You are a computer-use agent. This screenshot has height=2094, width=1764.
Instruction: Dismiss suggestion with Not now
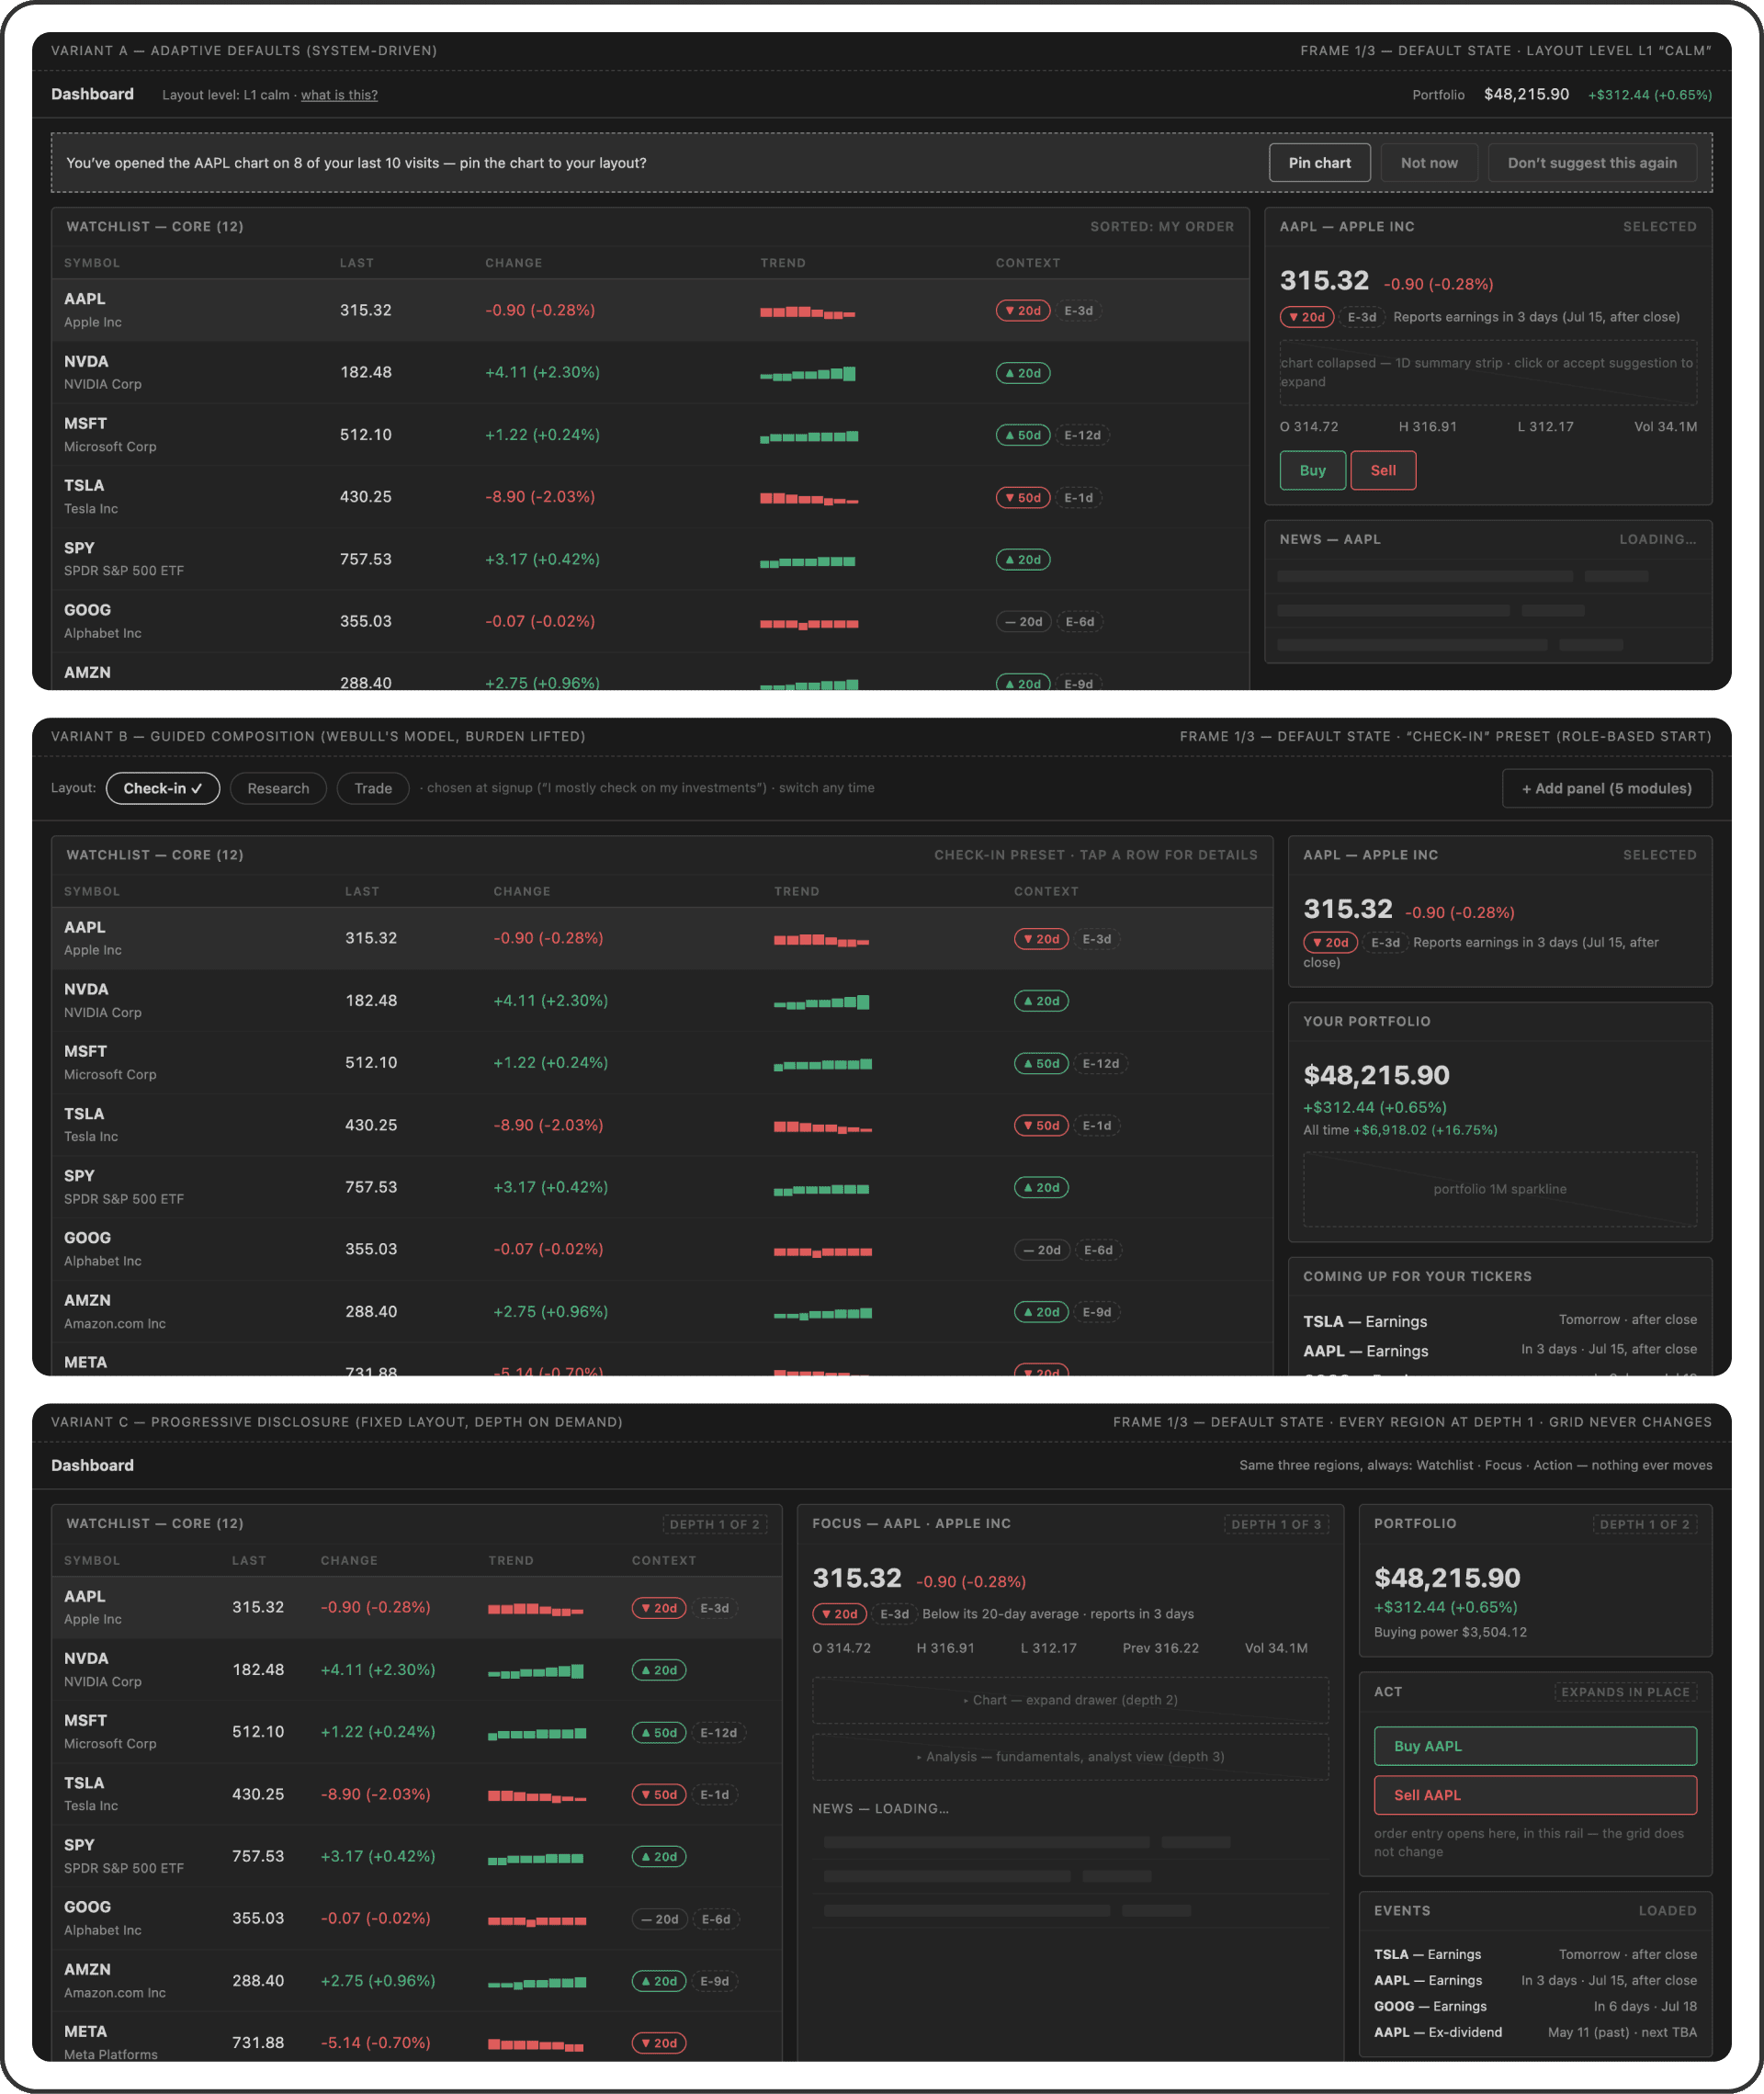(x=1428, y=163)
